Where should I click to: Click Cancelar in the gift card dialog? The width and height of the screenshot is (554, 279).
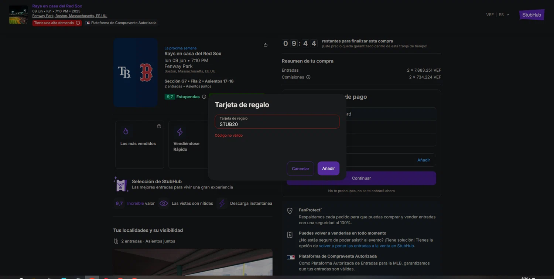(x=300, y=169)
